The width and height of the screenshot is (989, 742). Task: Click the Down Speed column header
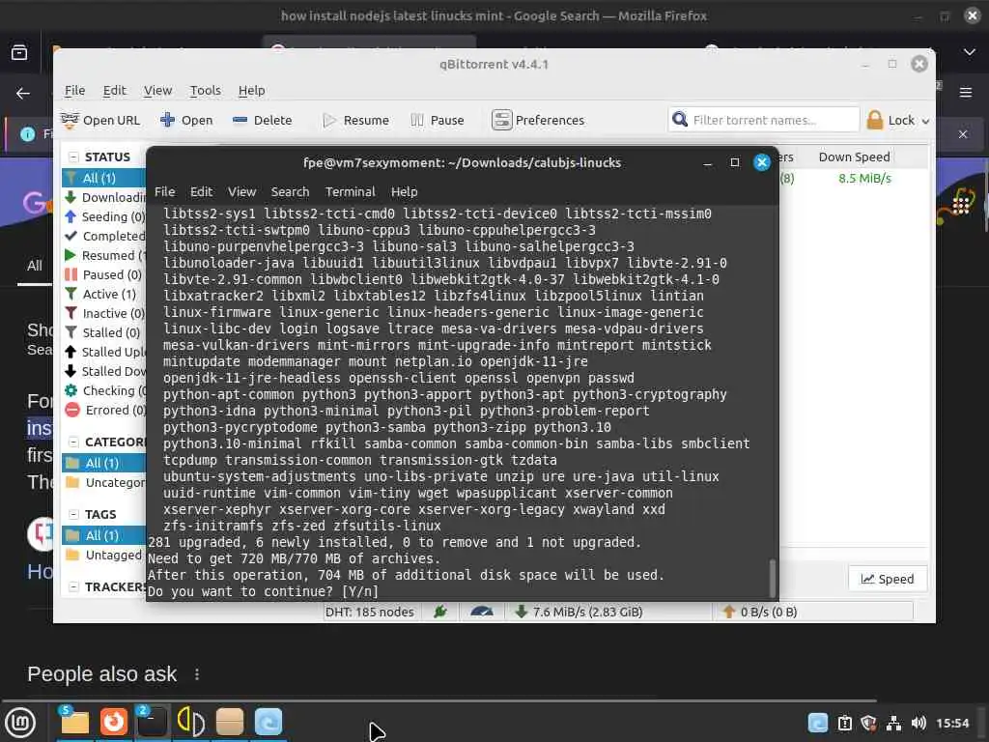click(x=854, y=157)
